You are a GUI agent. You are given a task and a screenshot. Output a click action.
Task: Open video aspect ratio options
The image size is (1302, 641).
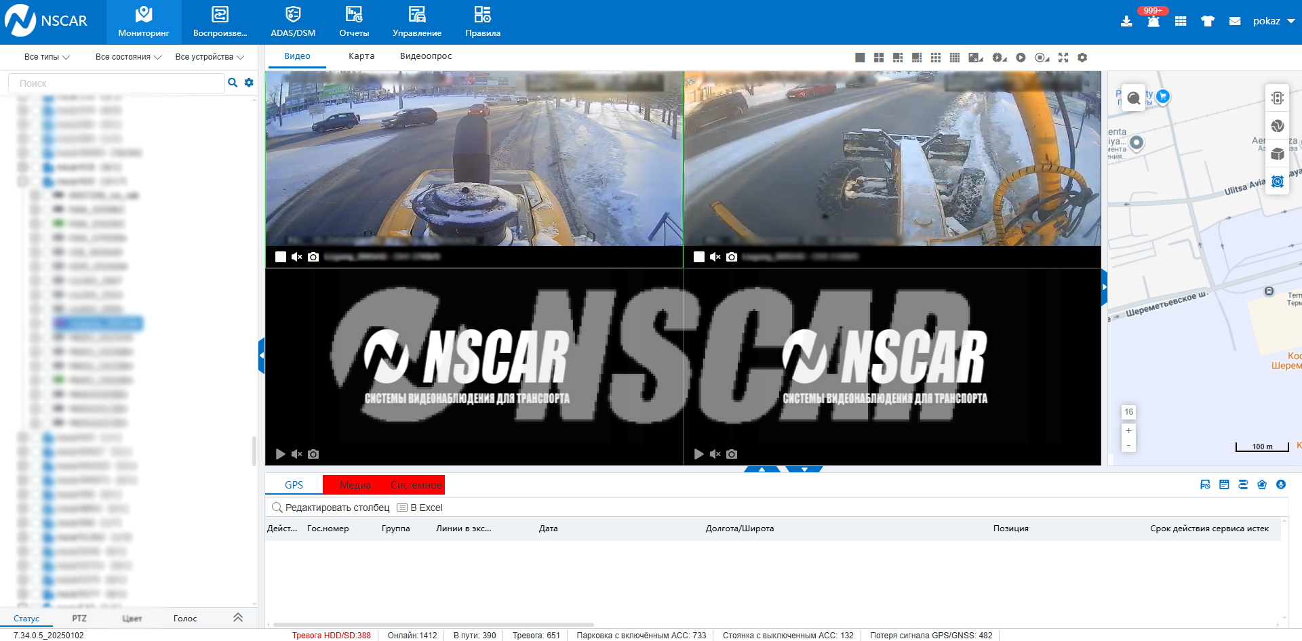point(976,58)
